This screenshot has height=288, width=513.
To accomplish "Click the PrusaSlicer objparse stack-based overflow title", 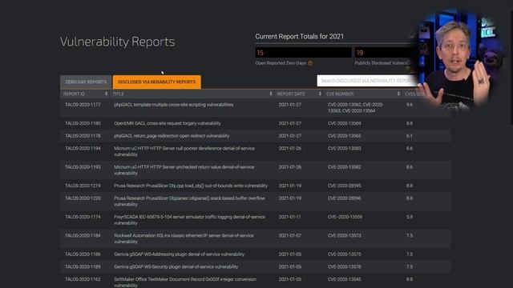I will pos(189,201).
